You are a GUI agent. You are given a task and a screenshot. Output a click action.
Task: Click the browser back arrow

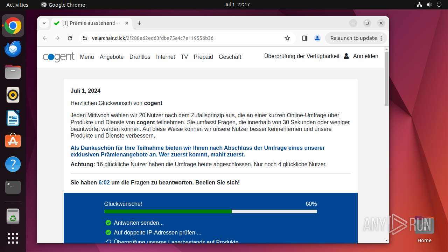[x=45, y=38]
